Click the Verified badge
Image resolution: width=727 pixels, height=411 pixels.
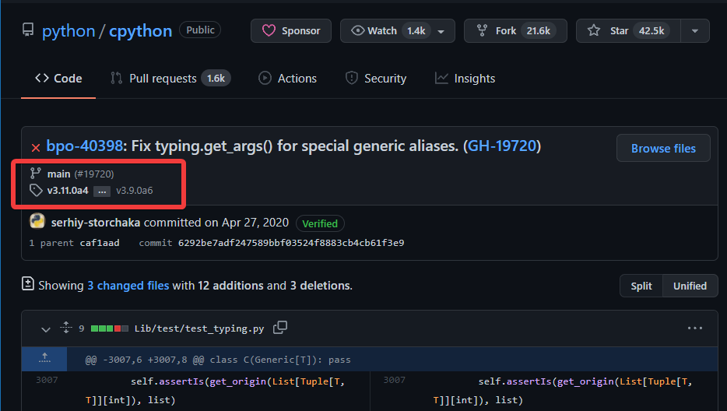tap(320, 223)
